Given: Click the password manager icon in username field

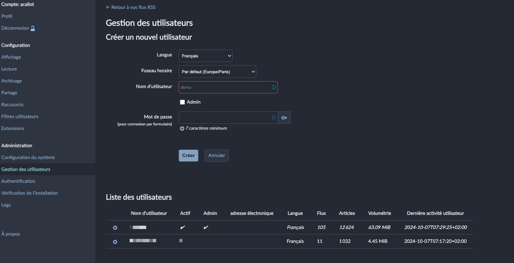Looking at the screenshot, I should tap(274, 87).
